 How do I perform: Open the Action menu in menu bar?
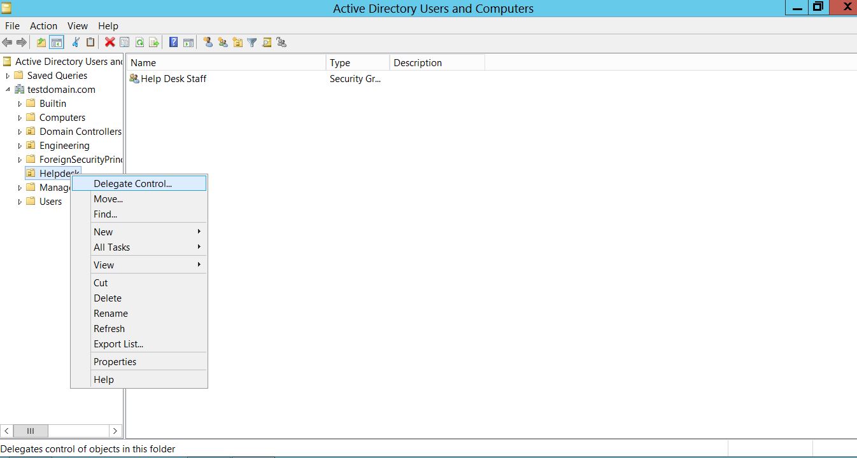(x=43, y=26)
